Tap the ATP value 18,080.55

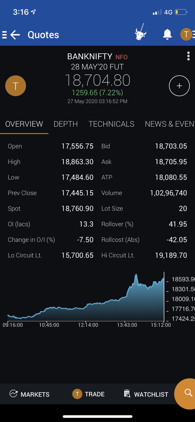coord(171,177)
